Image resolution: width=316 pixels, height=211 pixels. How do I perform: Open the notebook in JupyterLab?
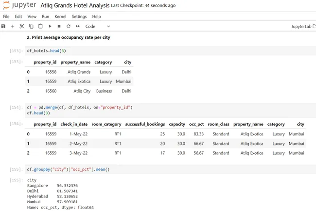303,26
